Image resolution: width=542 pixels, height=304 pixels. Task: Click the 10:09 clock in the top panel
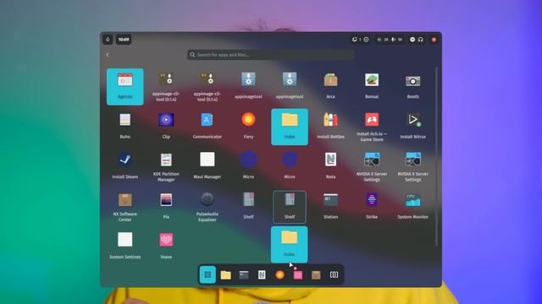click(124, 40)
